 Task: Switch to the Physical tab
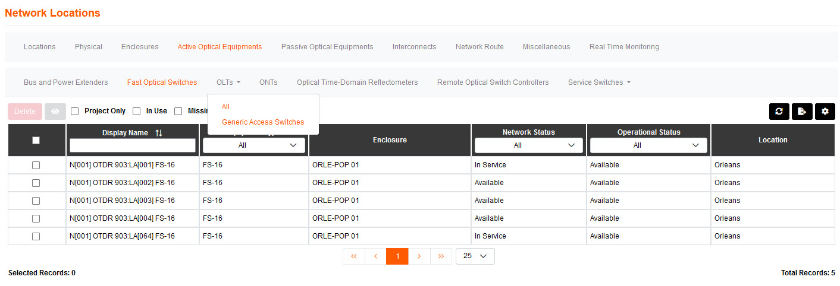coord(89,47)
